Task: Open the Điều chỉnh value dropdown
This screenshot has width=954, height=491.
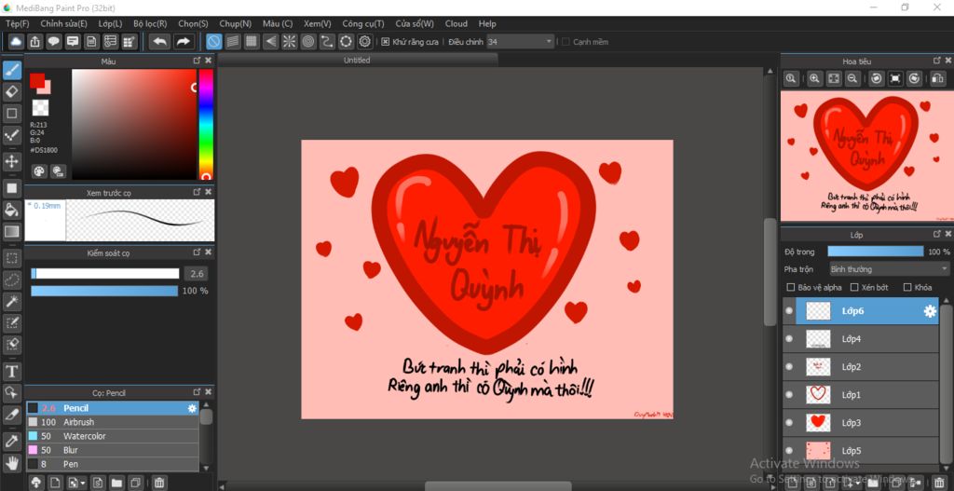Action: click(x=521, y=42)
